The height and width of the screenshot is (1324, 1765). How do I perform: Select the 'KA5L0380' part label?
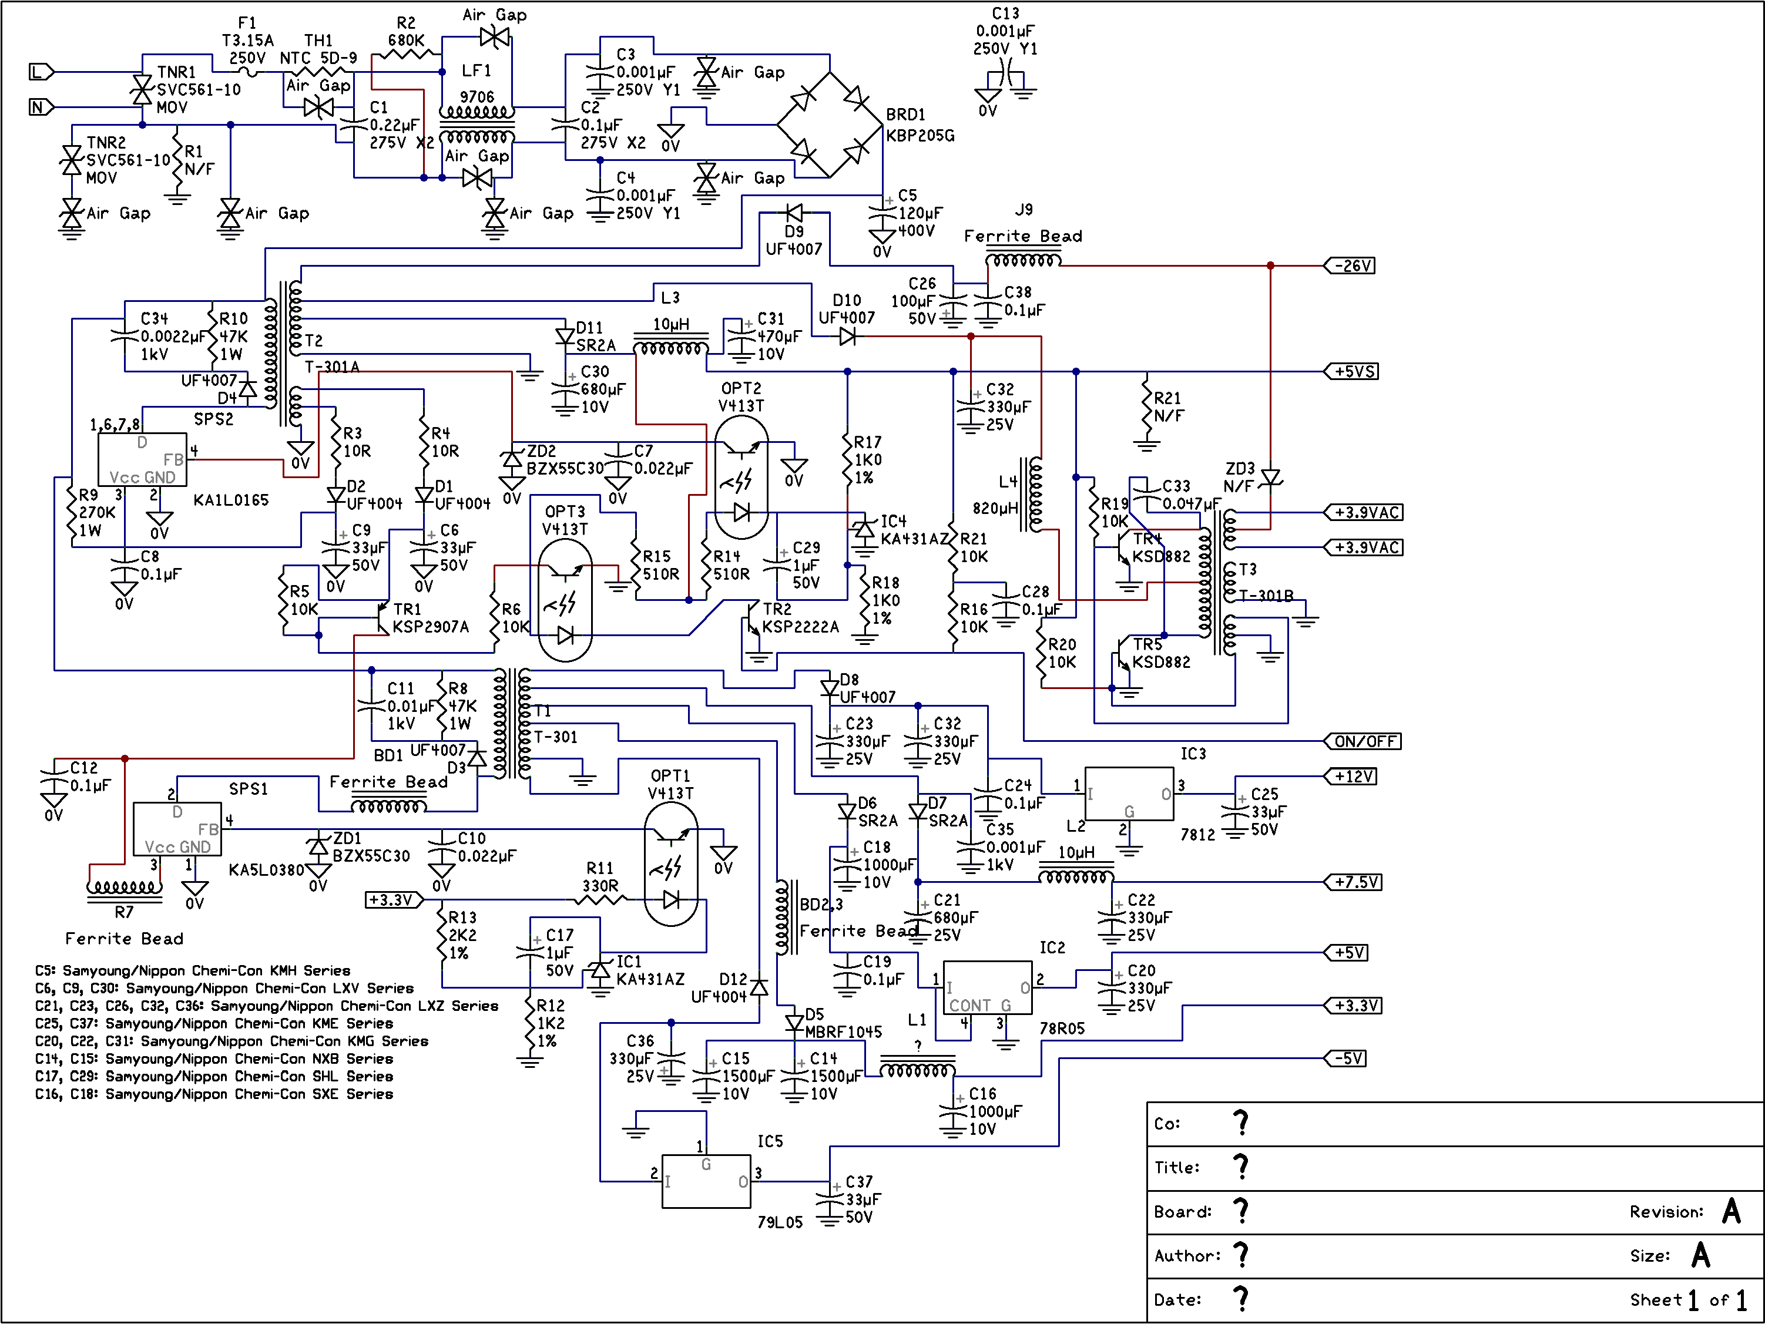267,869
